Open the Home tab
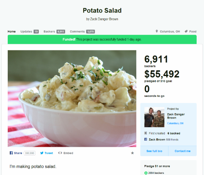Image resolution: width=204 pixels, height=175 pixels. point(11,31)
